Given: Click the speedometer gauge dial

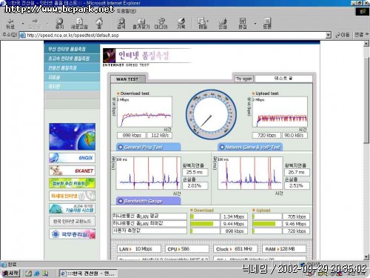Looking at the screenshot, I should [x=211, y=115].
